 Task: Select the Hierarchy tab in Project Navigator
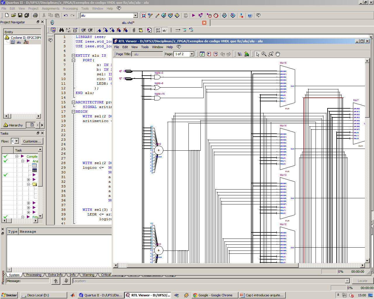tap(13, 125)
